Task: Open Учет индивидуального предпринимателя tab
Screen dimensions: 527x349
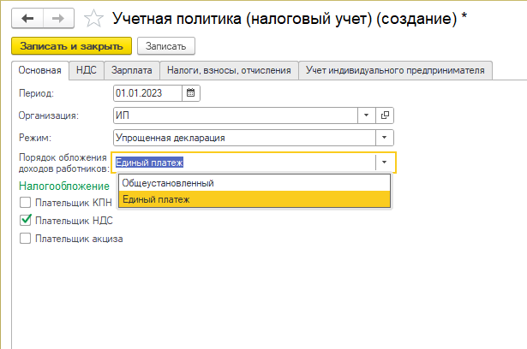Action: coord(396,70)
